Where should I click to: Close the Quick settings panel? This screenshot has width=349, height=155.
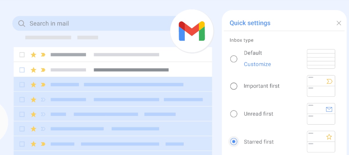(339, 23)
